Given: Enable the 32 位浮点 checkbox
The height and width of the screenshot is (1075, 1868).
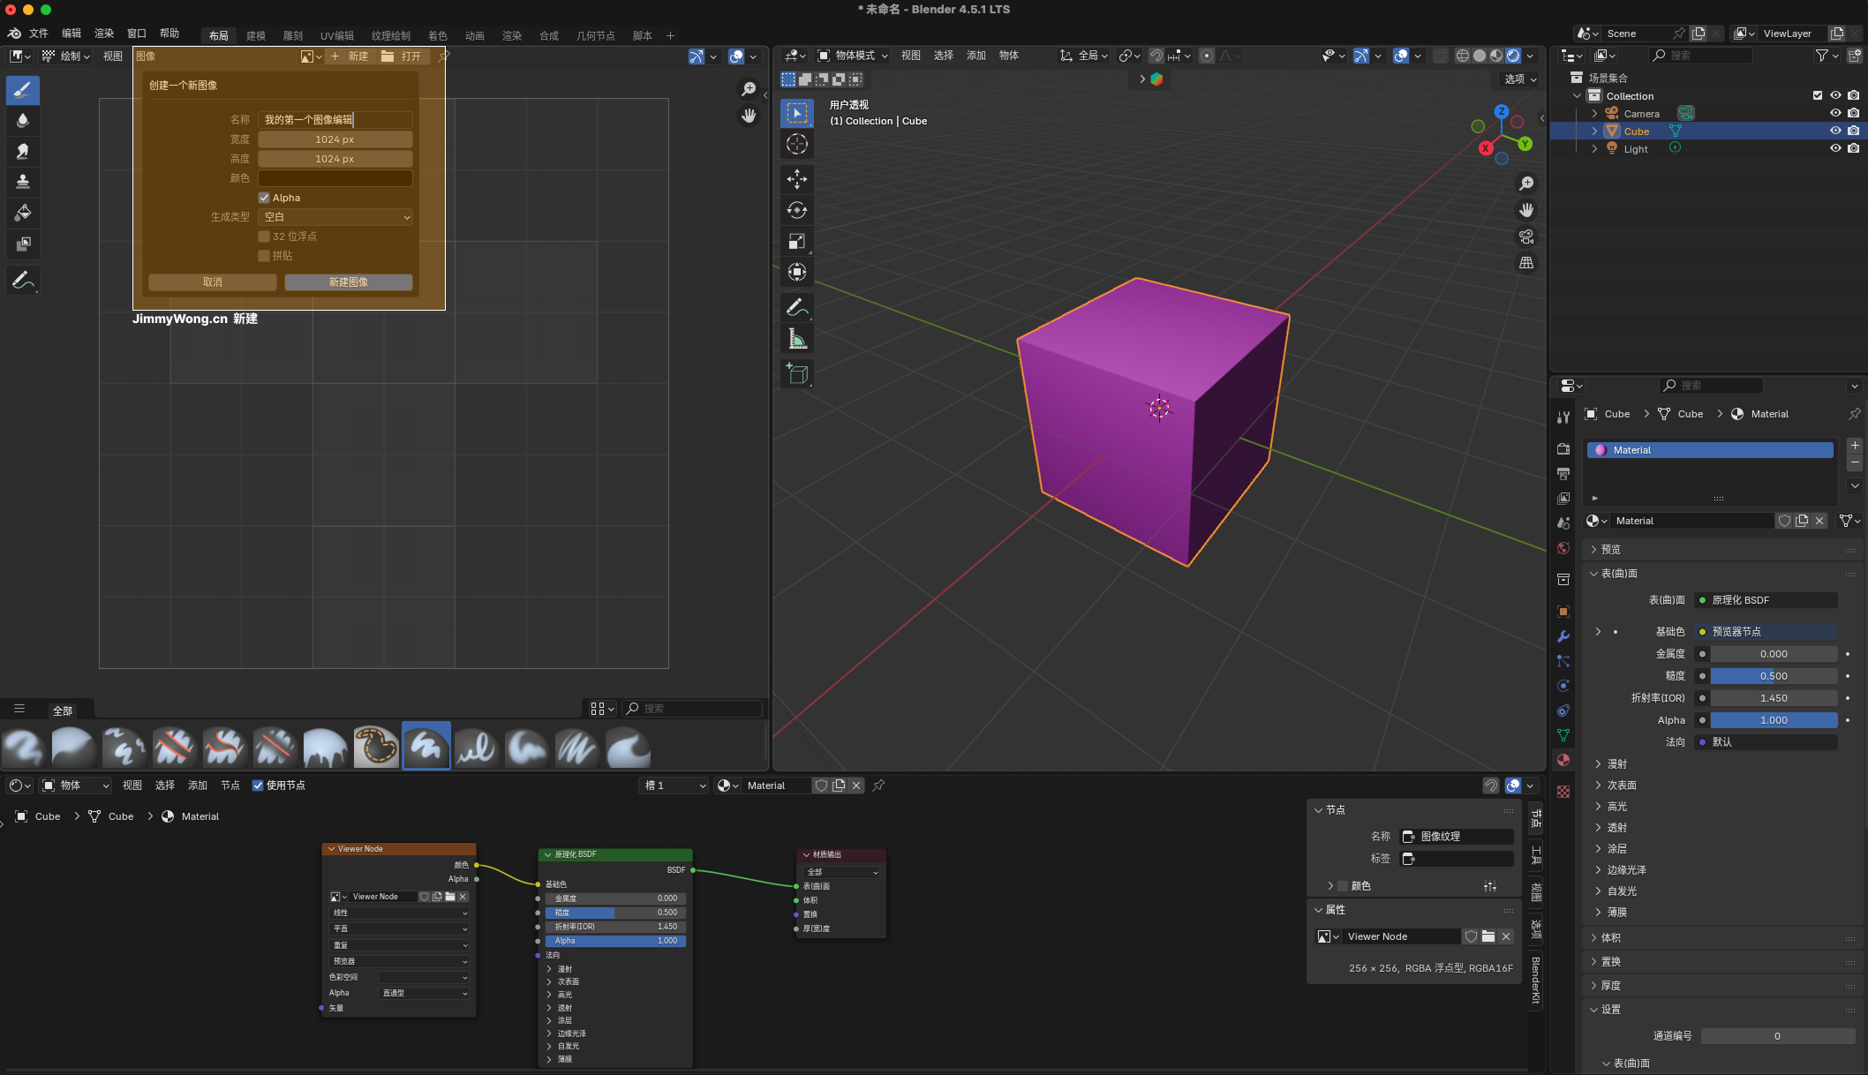Looking at the screenshot, I should pos(264,237).
